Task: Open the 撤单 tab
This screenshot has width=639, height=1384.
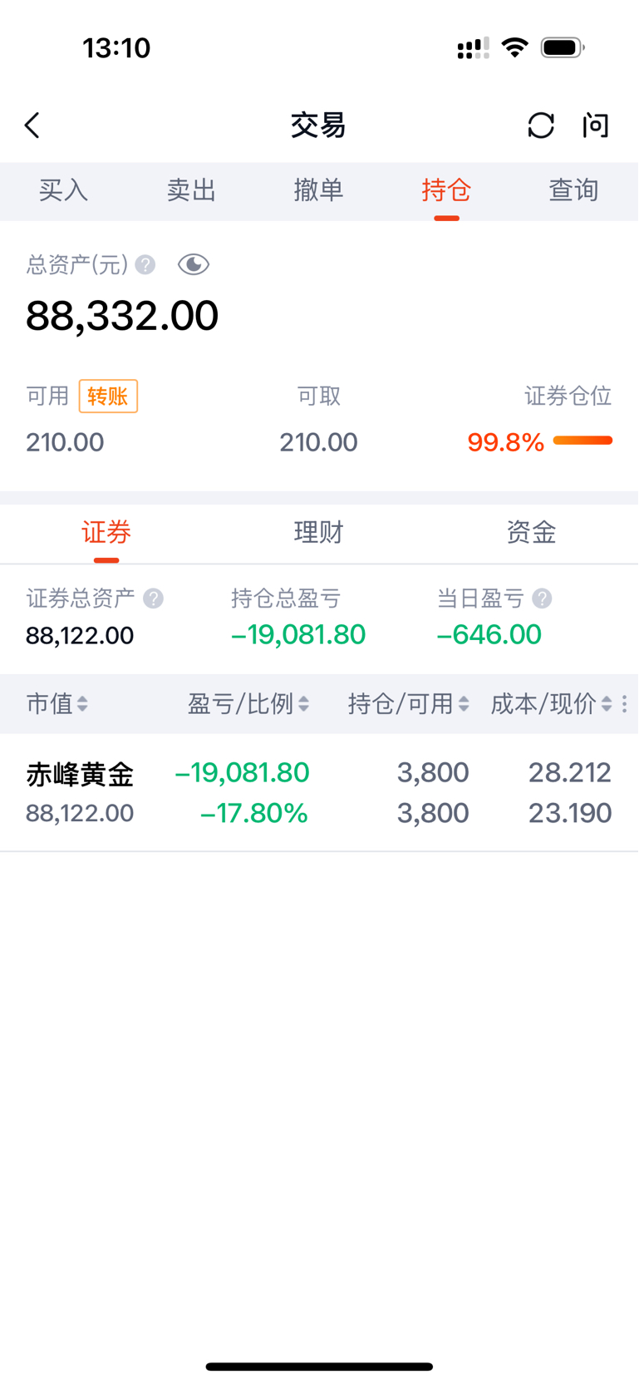Action: click(319, 190)
